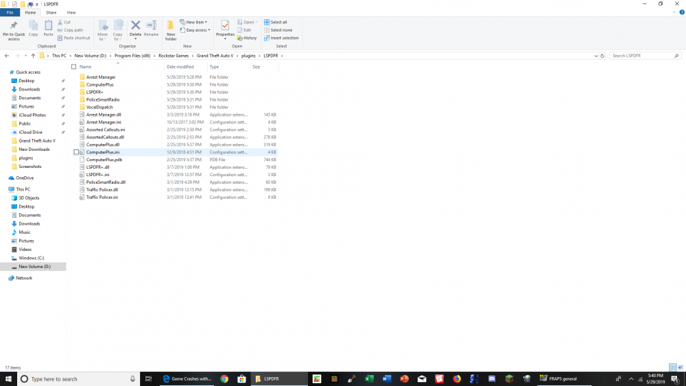
Task: Select the Home ribbon tab
Action: pyautogui.click(x=30, y=12)
